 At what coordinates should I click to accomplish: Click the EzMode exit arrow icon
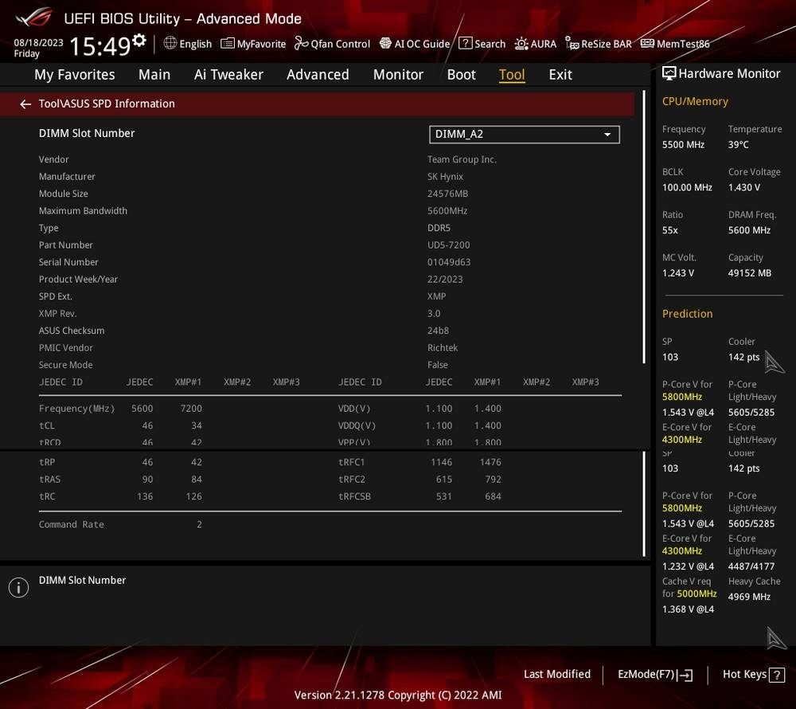coord(685,675)
